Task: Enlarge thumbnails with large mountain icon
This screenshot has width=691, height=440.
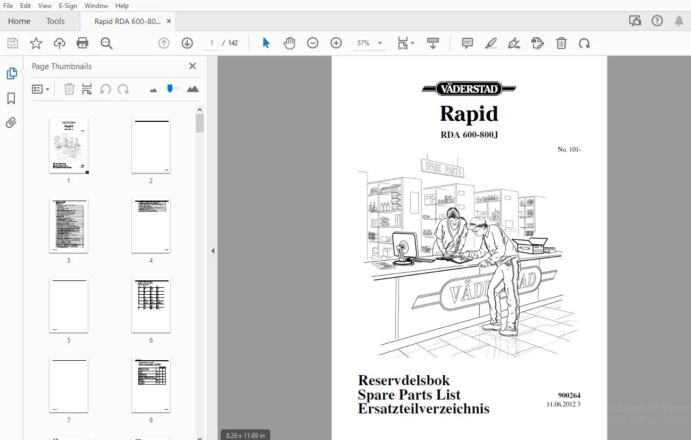Action: (x=193, y=89)
